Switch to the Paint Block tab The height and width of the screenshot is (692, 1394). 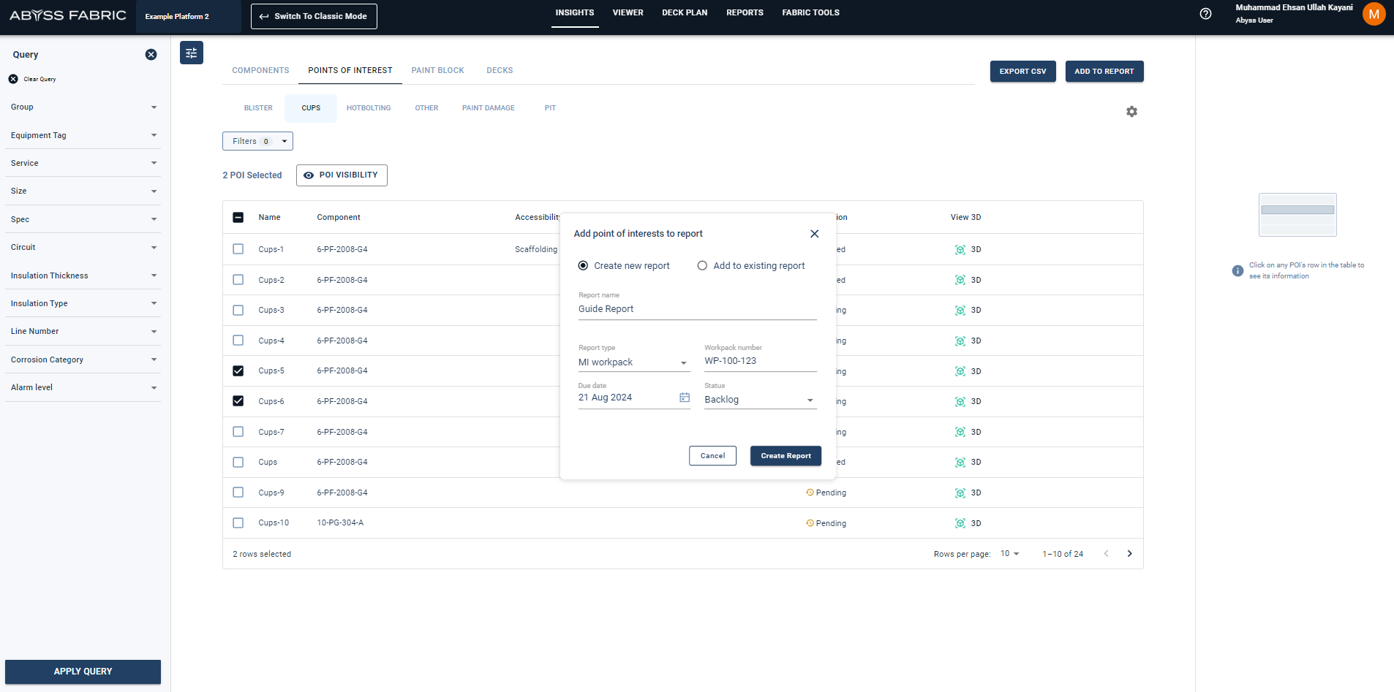pyautogui.click(x=437, y=71)
